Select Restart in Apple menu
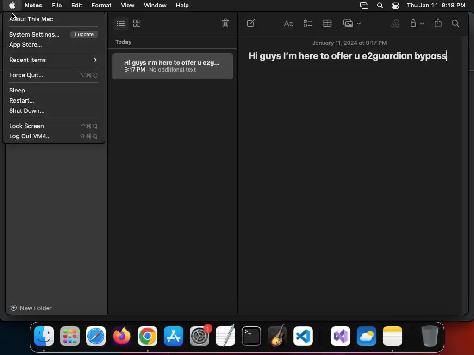Viewport: 474px width, 355px height. [x=54, y=100]
